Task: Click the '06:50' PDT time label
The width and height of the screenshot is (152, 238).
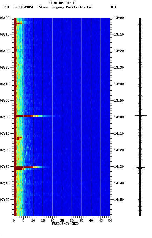Action: pyautogui.click(x=5, y=101)
